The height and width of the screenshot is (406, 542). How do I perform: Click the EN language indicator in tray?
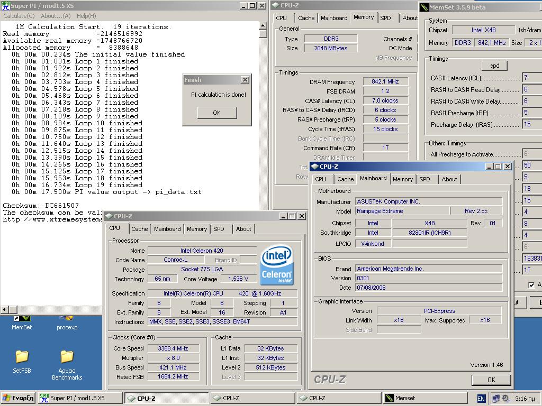click(x=481, y=399)
